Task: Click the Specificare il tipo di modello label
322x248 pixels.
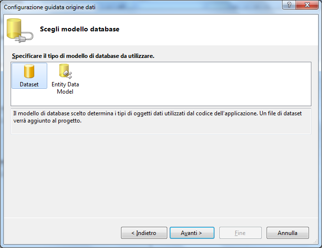Action: pyautogui.click(x=83, y=56)
